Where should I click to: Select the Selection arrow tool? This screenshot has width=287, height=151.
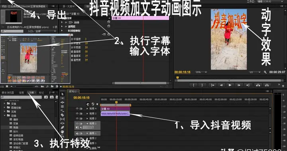coord(63,94)
